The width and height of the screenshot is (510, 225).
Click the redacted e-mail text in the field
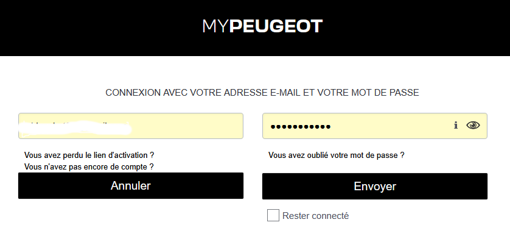coord(75,127)
